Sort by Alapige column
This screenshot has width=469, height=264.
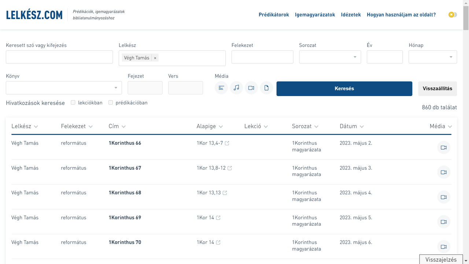[x=210, y=126]
